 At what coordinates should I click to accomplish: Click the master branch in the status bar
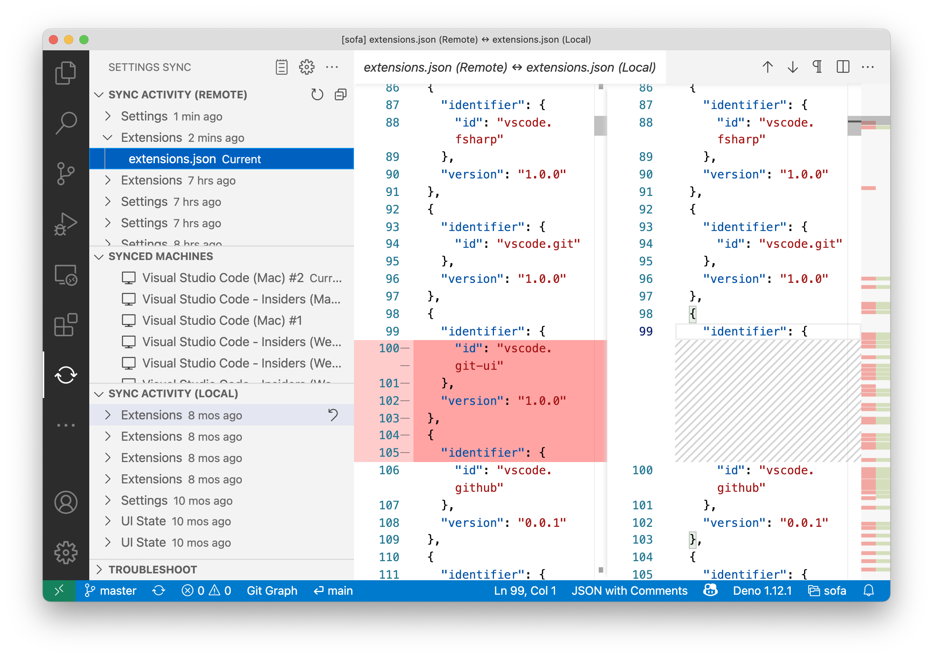click(111, 591)
